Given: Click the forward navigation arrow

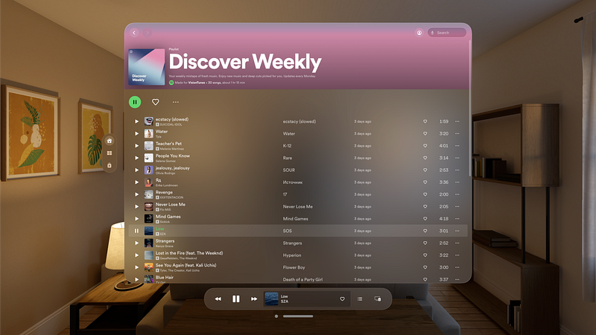Looking at the screenshot, I should 147,33.
